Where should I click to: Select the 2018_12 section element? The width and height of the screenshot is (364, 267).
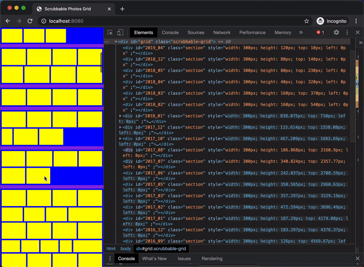point(234,62)
